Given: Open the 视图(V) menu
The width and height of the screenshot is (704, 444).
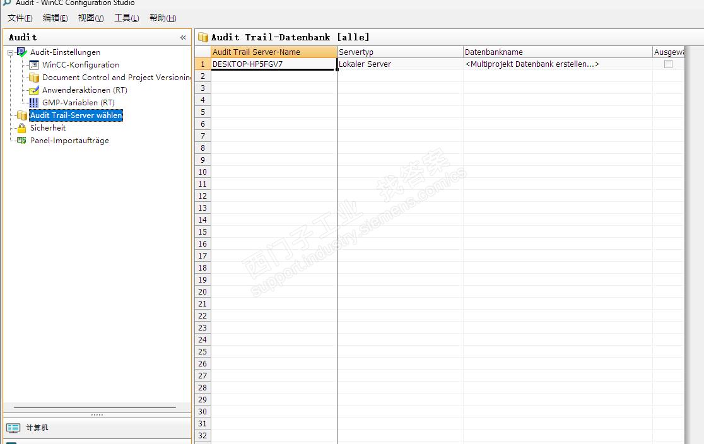Looking at the screenshot, I should [x=91, y=18].
